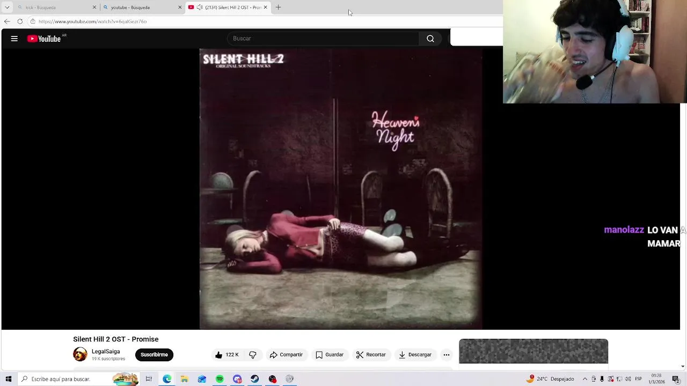Download the video with Descargar
Image resolution: width=687 pixels, height=386 pixels.
coord(415,354)
